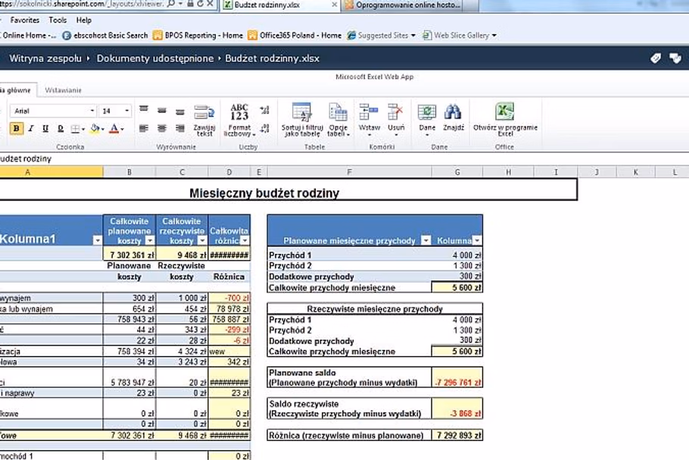Open the fill color bucket swatch

pyautogui.click(x=95, y=129)
